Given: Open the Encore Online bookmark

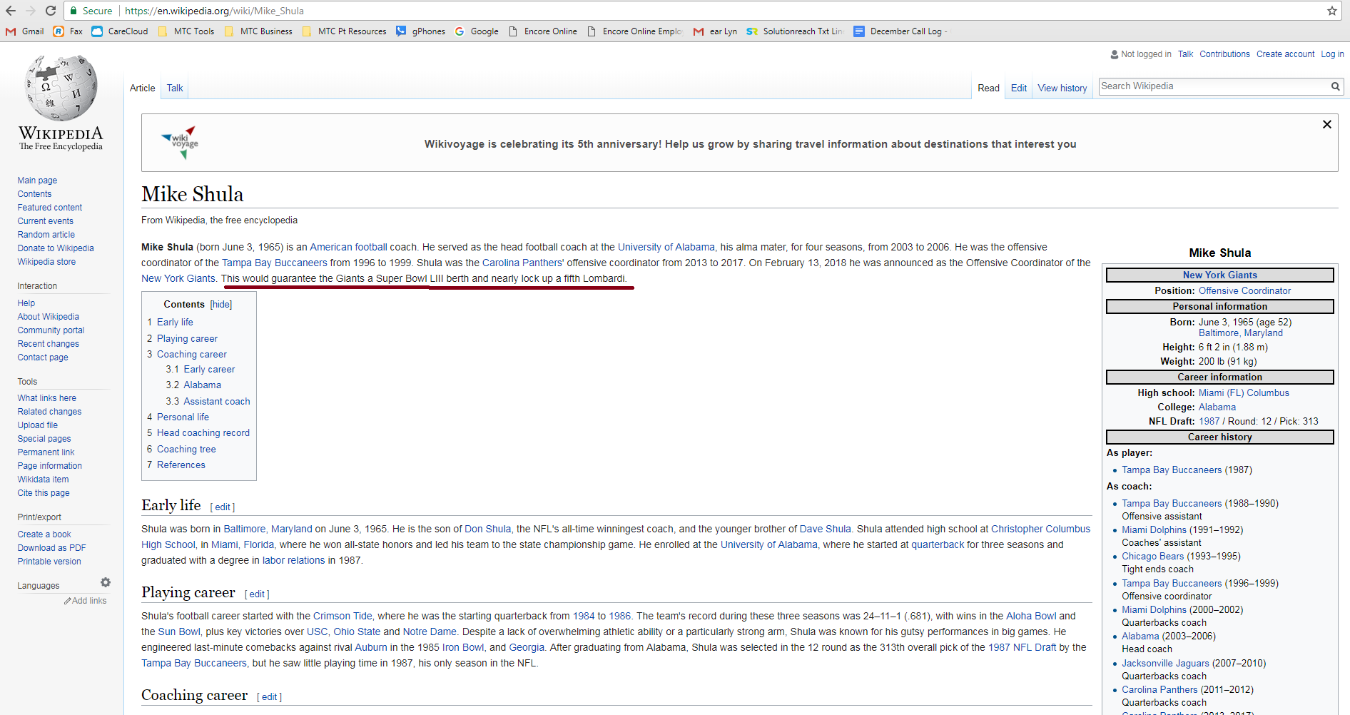Looking at the screenshot, I should pos(543,31).
